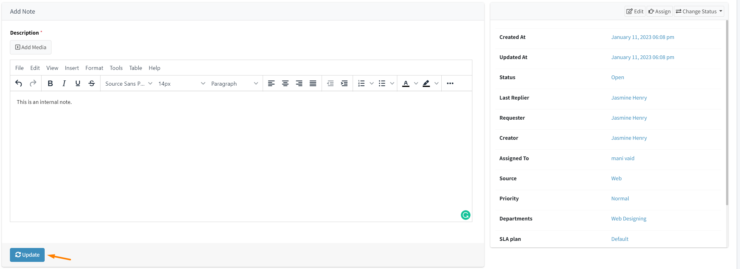
Task: Click the Update button
Action: 27,255
